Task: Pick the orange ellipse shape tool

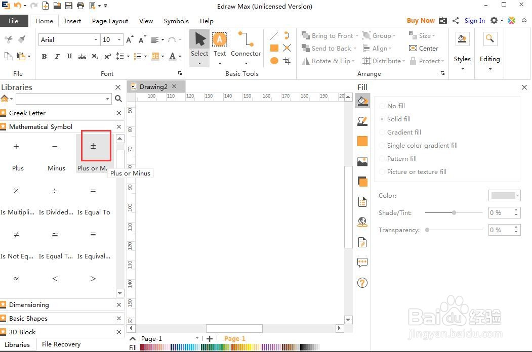Action: point(274,61)
